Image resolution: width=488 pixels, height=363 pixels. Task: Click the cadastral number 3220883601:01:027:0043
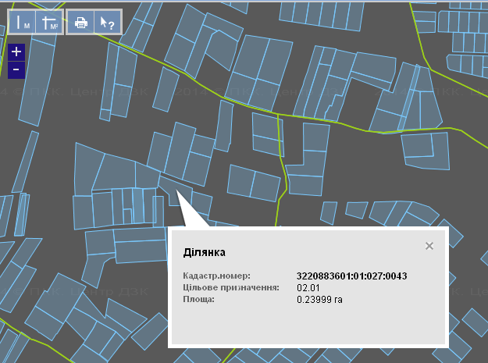352,276
